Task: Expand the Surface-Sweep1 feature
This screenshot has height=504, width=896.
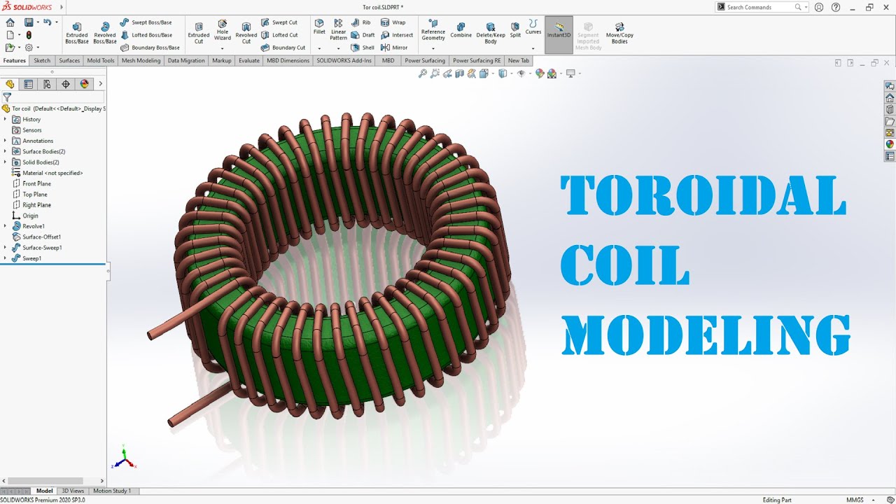Action: click(6, 248)
